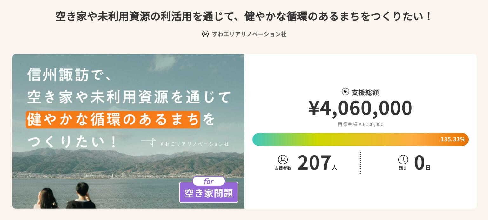Click the white "for" pill badge

coord(209,182)
